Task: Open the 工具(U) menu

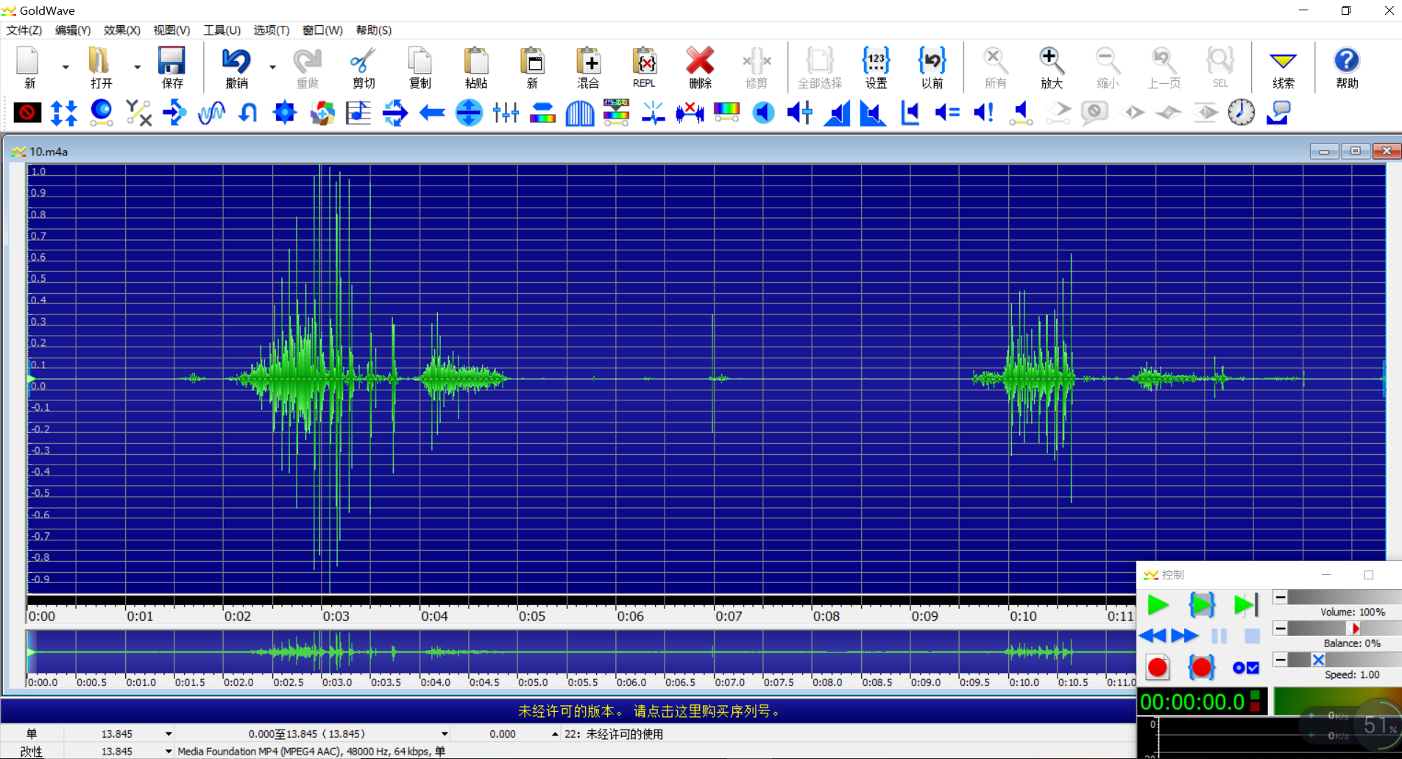Action: (x=222, y=30)
